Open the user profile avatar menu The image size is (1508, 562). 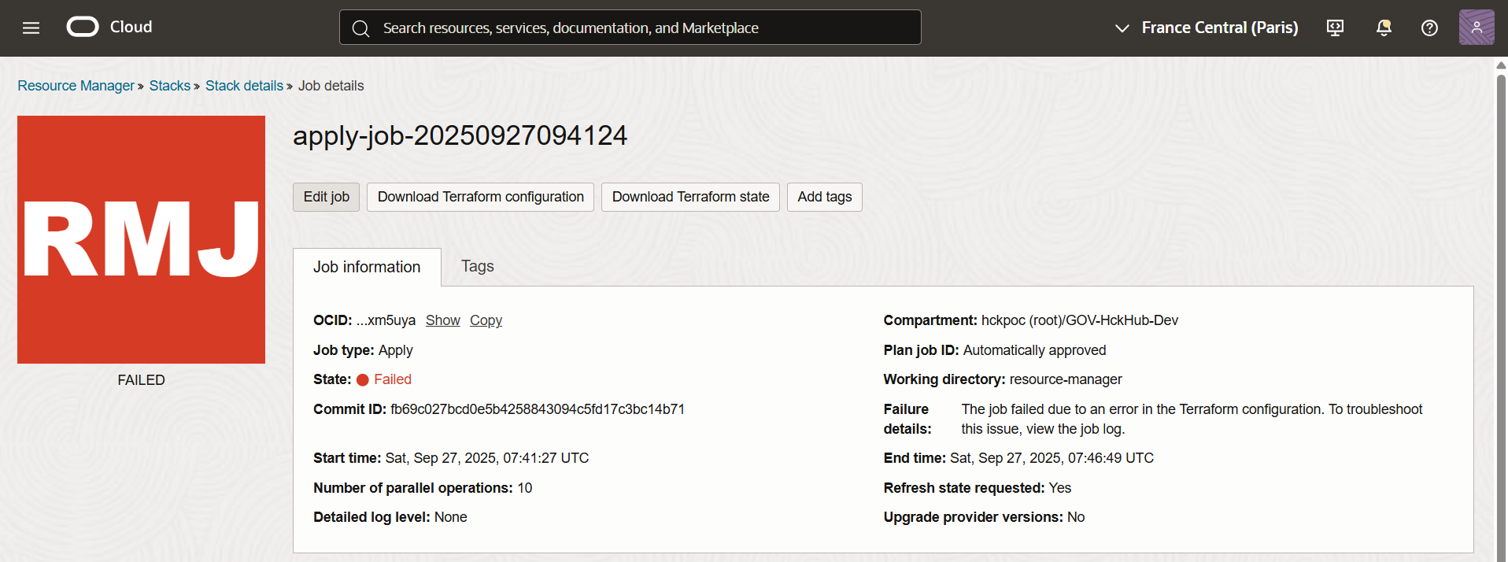tap(1477, 28)
